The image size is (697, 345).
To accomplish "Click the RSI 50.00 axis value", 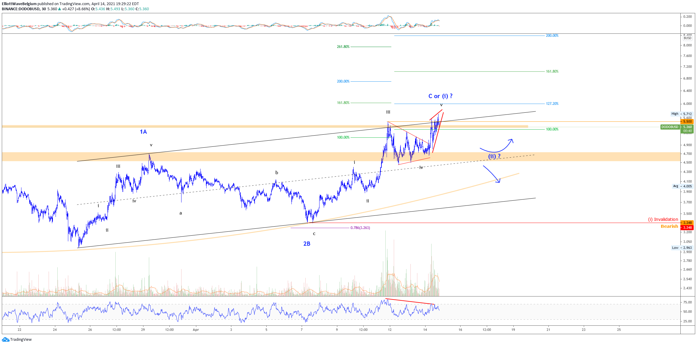I will coord(687,312).
